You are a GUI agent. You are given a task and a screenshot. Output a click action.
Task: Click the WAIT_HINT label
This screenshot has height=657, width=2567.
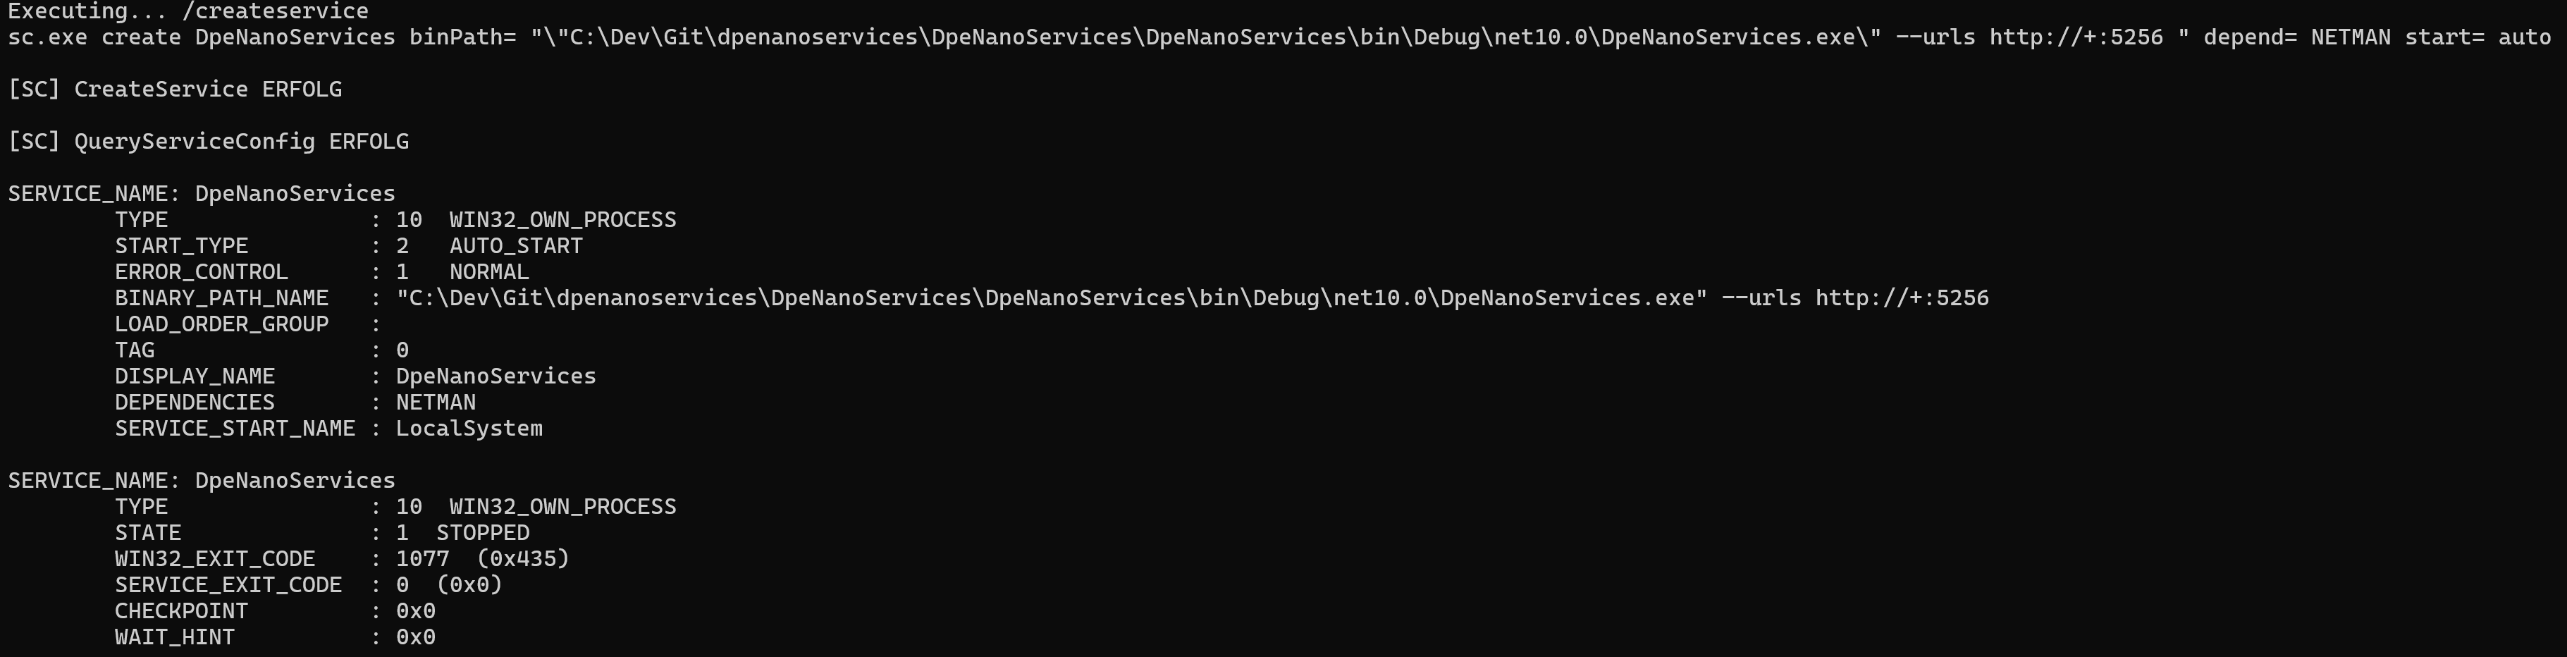[x=174, y=637]
